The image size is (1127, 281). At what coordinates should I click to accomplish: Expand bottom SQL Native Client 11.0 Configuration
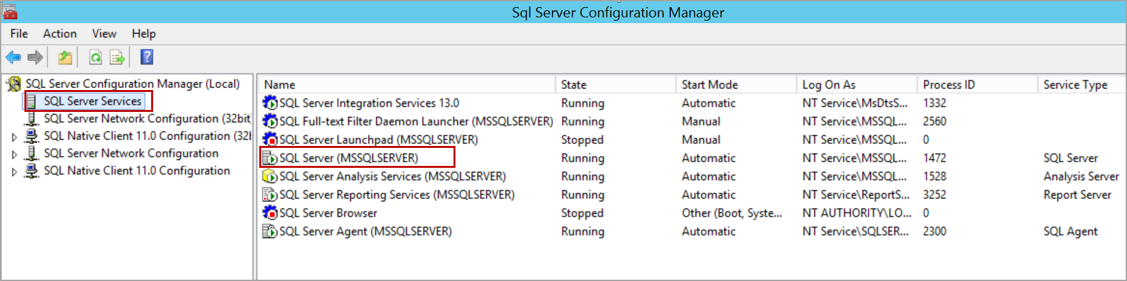click(x=14, y=172)
